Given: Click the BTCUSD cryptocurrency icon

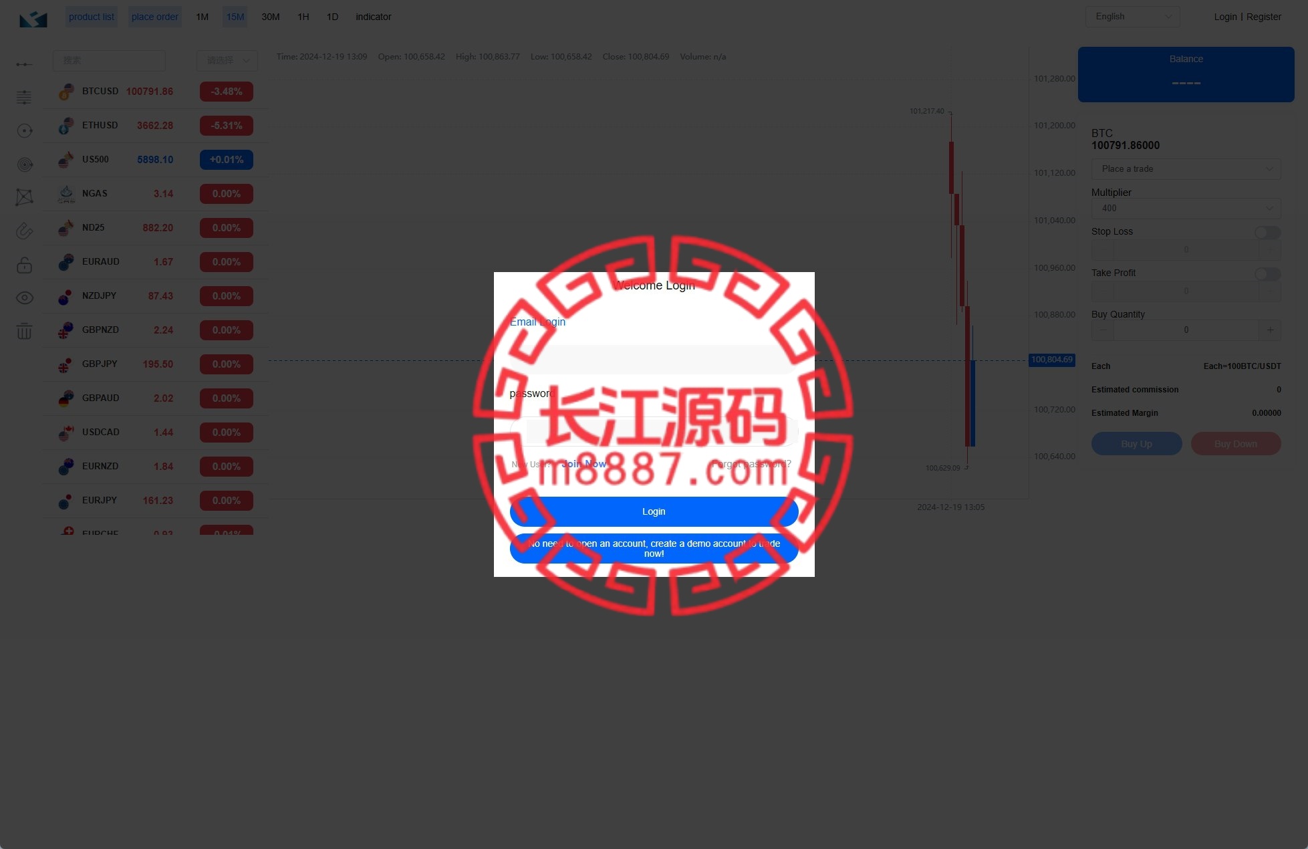Looking at the screenshot, I should pos(66,91).
